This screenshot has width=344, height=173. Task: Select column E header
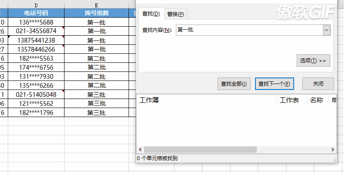96,5
